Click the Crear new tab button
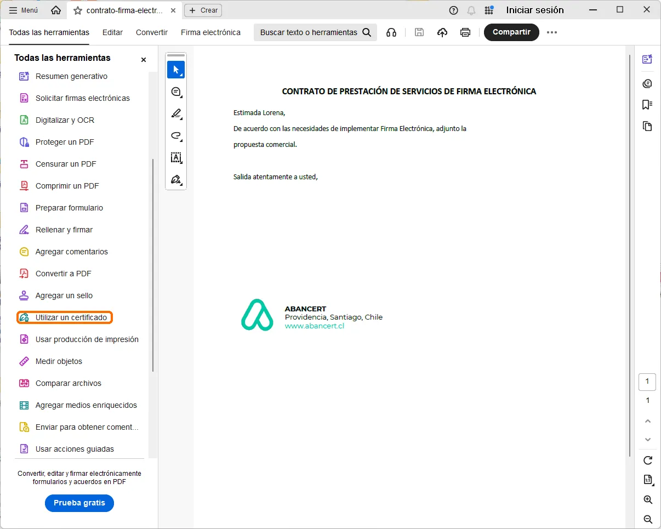 point(203,10)
